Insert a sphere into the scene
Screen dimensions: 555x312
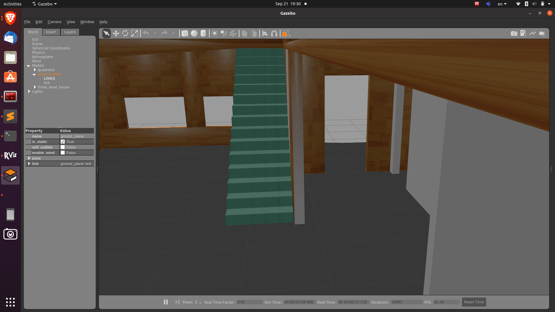[194, 33]
